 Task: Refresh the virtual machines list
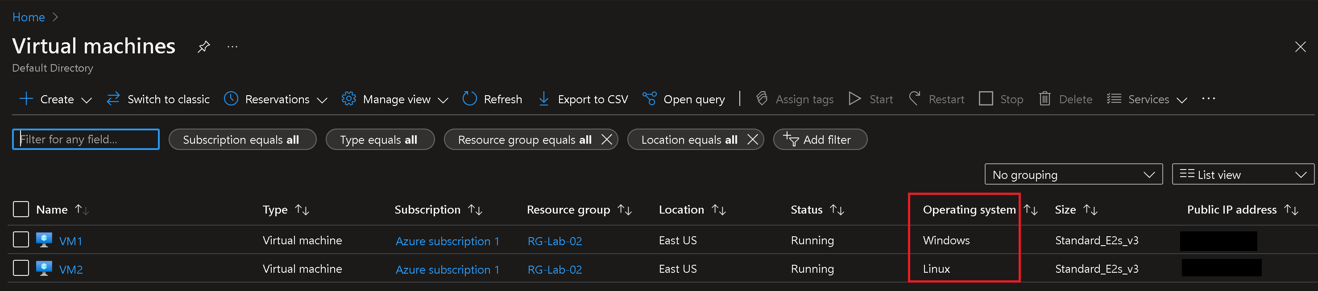coord(492,99)
